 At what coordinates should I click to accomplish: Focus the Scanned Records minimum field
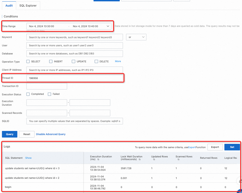(47, 113)
